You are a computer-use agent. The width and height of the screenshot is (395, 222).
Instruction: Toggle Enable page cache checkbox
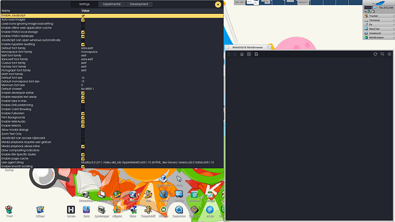pos(83,159)
